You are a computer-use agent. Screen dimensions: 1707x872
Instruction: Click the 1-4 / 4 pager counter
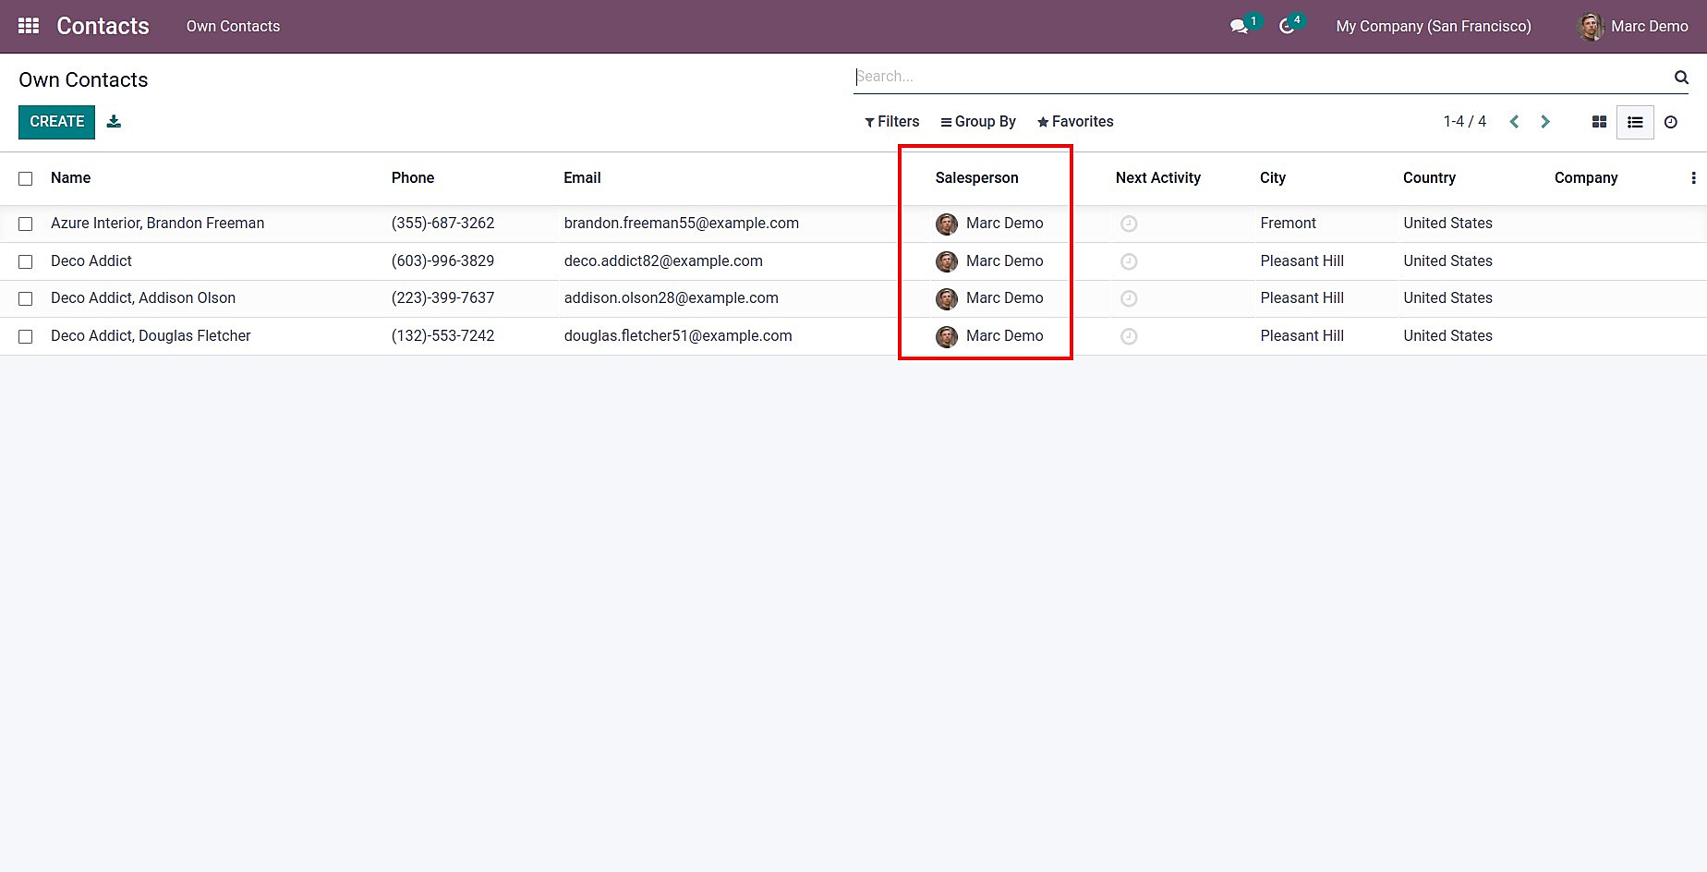click(x=1465, y=122)
